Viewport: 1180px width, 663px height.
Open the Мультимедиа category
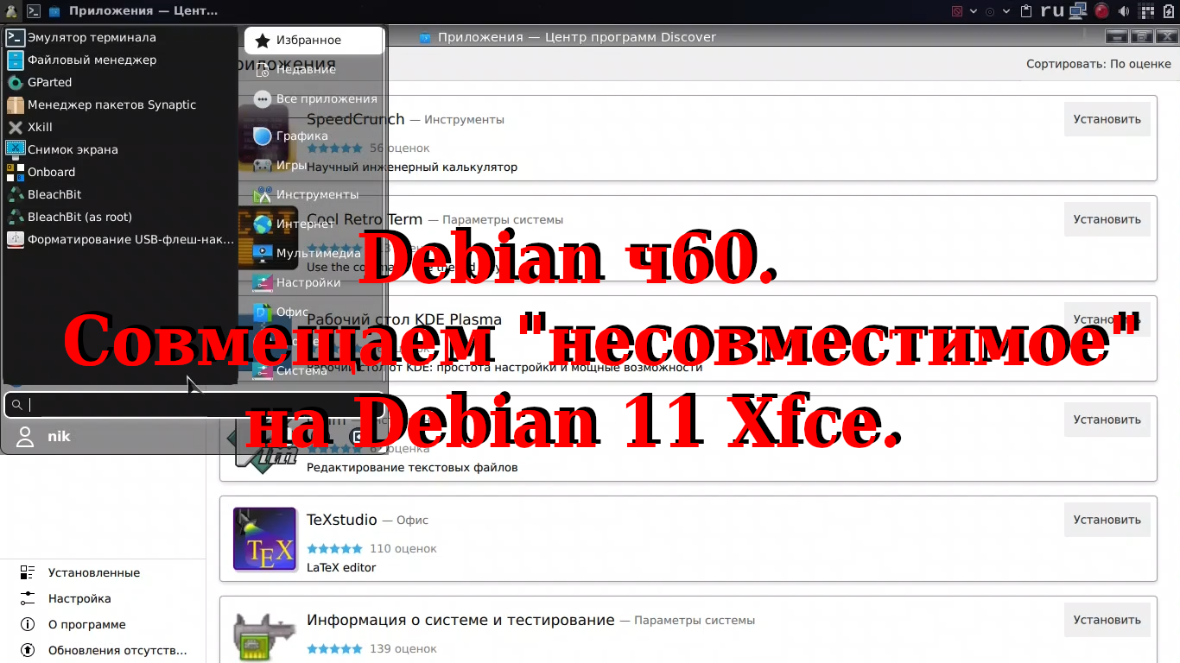(x=314, y=253)
